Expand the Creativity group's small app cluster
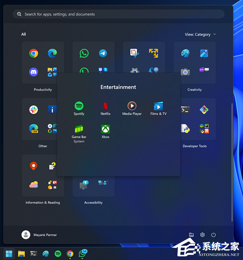Viewport: 243px width, 260px height. tap(204, 70)
